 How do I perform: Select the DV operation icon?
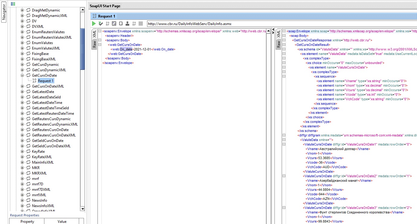tap(29, 21)
